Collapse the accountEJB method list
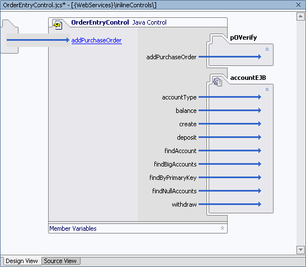This screenshot has height=267, width=306. tap(267, 89)
